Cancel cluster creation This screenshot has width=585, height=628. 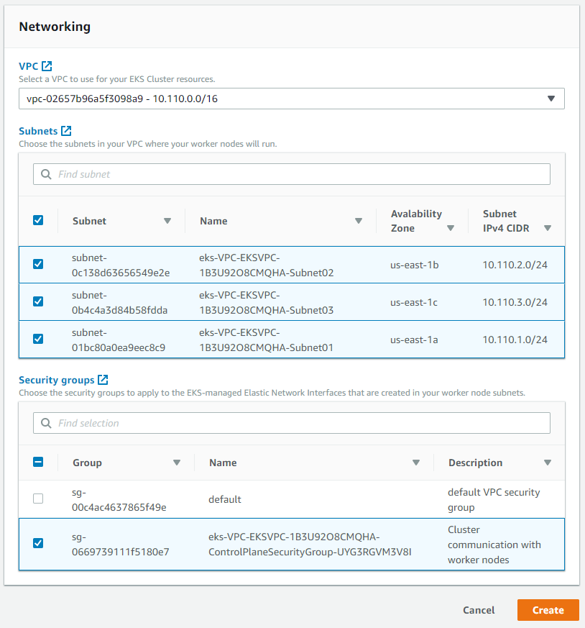[x=479, y=610]
